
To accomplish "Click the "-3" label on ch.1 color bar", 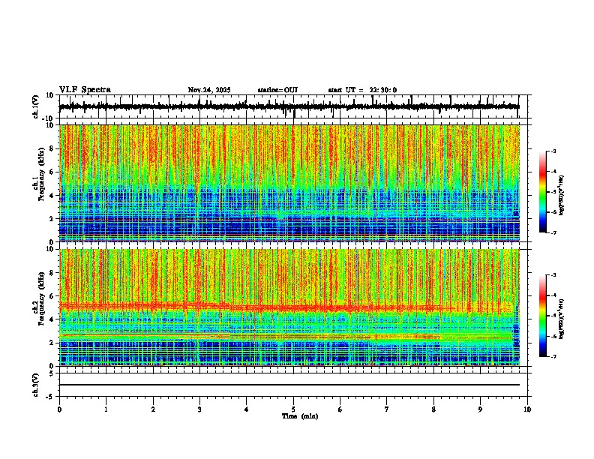I will [x=553, y=151].
